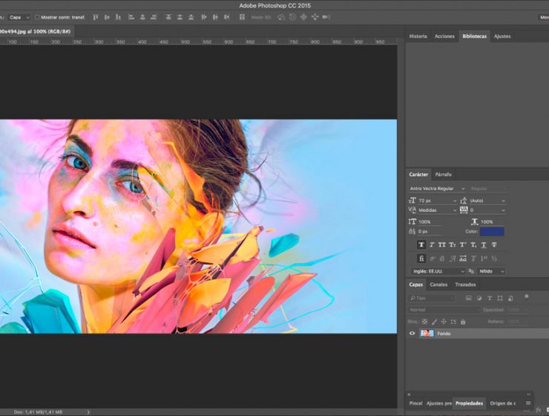Open the (Auto) leading dropdown

[487, 201]
